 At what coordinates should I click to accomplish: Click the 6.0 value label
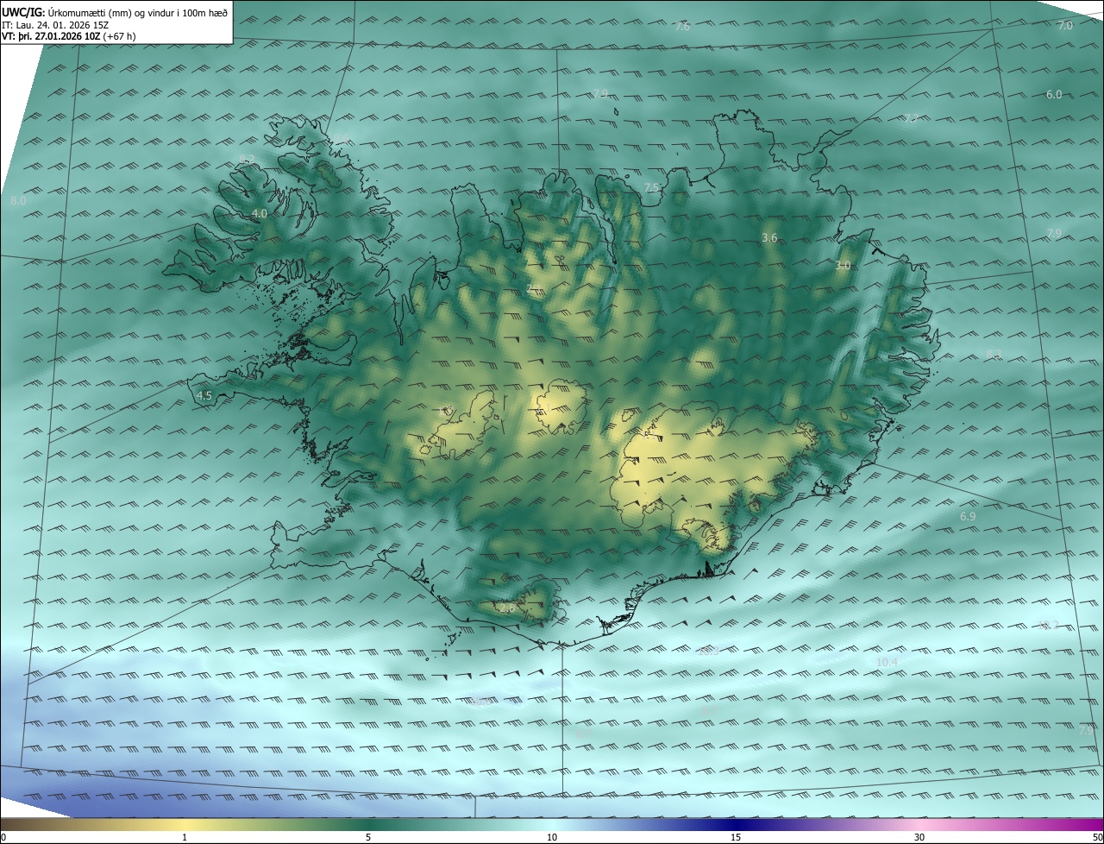pyautogui.click(x=1054, y=94)
